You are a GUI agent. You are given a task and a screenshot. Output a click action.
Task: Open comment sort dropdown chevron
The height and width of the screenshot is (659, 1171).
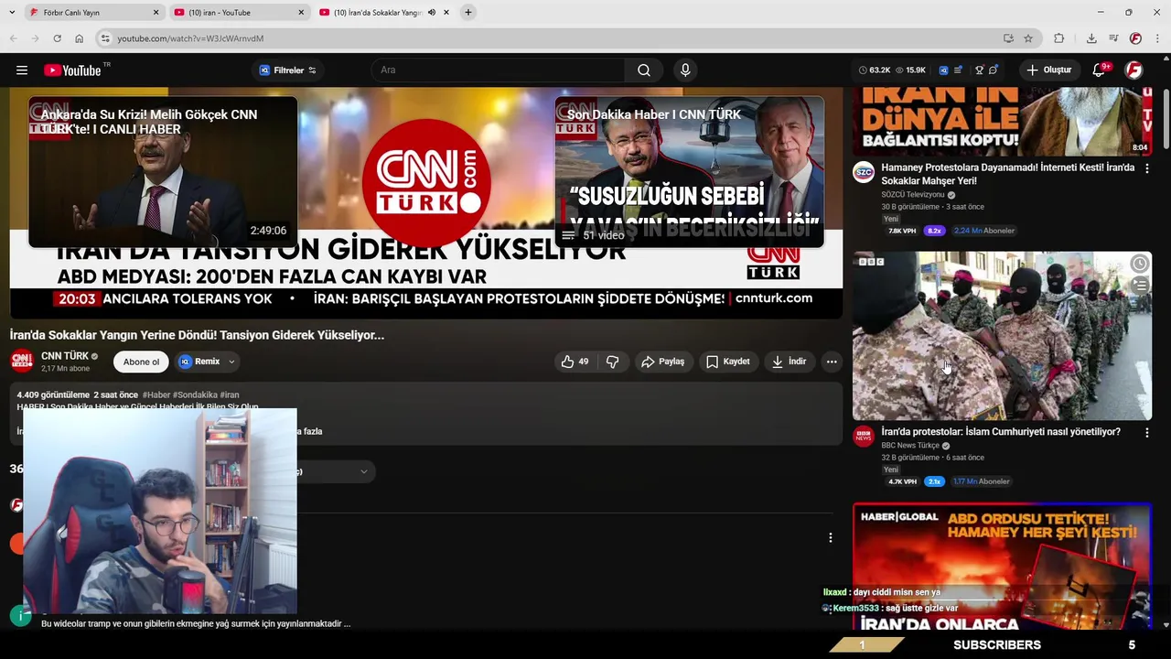click(x=363, y=472)
